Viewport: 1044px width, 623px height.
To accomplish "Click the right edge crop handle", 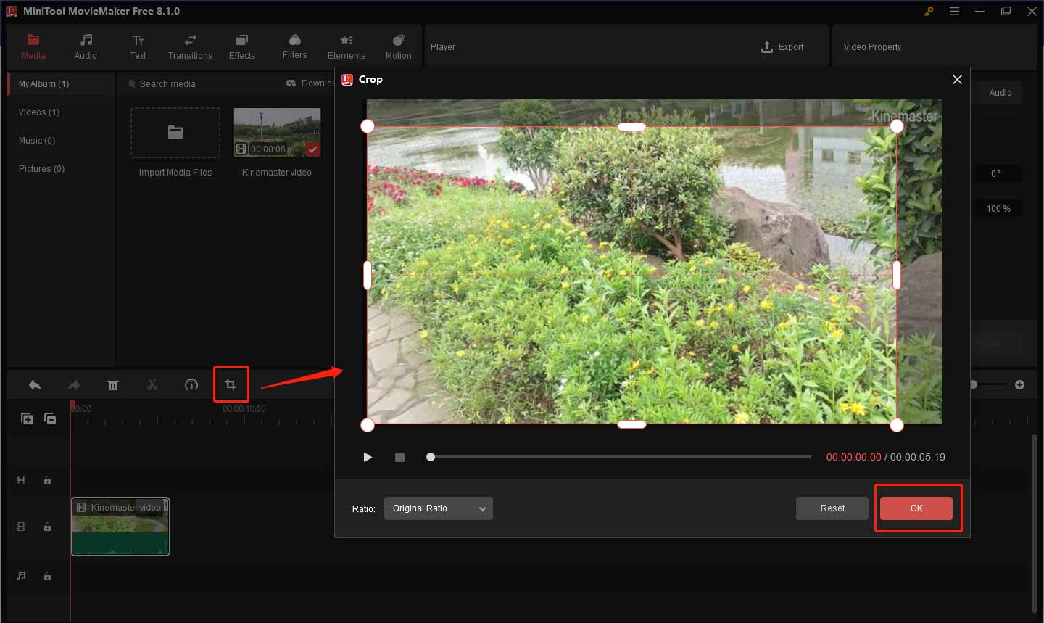I will 897,275.
